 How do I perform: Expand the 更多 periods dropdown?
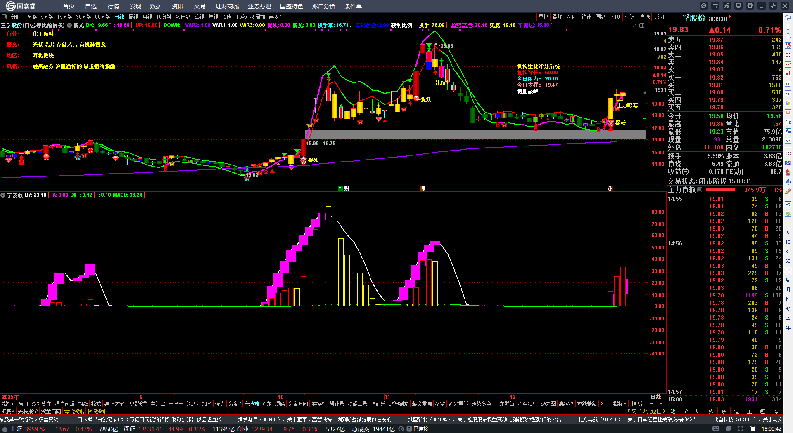click(275, 17)
